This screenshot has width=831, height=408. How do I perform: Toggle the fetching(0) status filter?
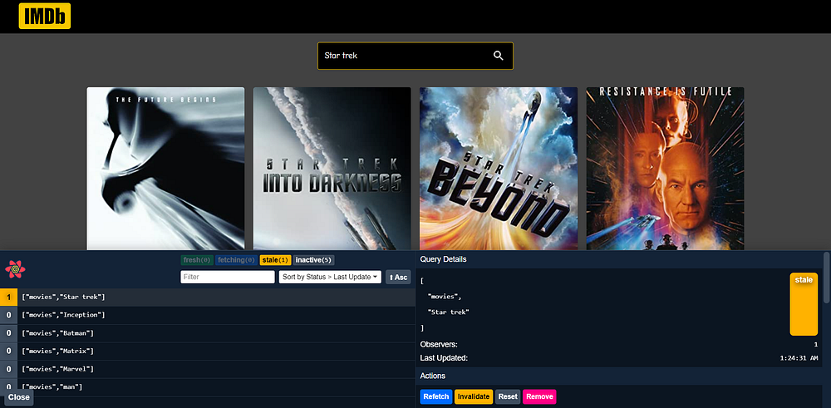click(236, 260)
